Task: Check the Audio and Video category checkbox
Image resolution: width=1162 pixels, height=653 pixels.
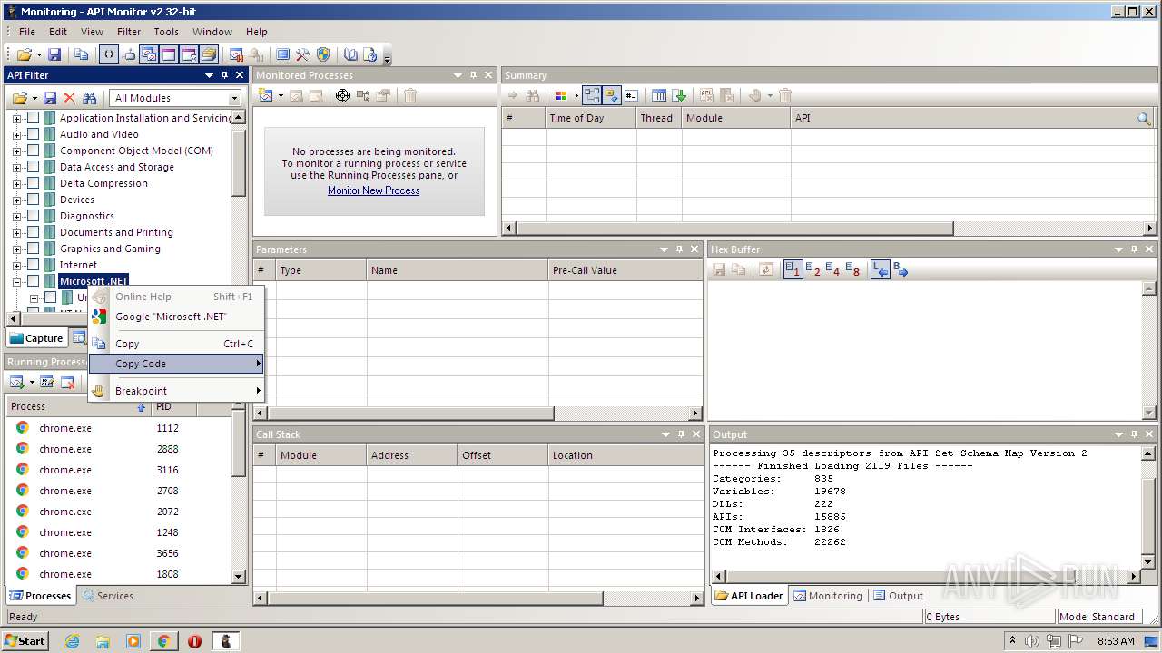Action: click(x=34, y=134)
